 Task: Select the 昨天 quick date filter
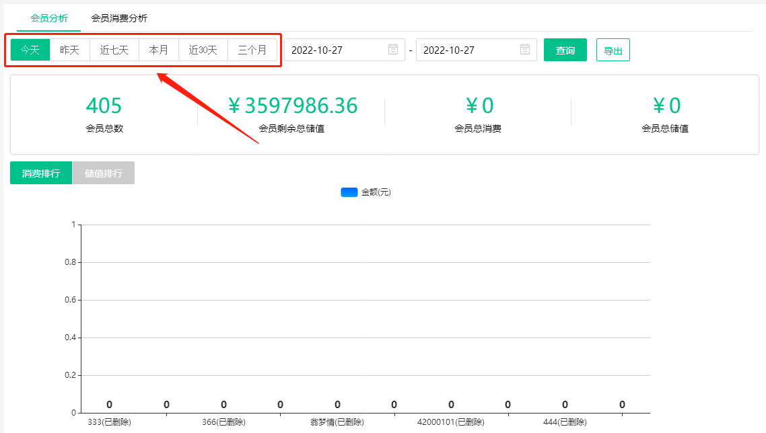[70, 50]
